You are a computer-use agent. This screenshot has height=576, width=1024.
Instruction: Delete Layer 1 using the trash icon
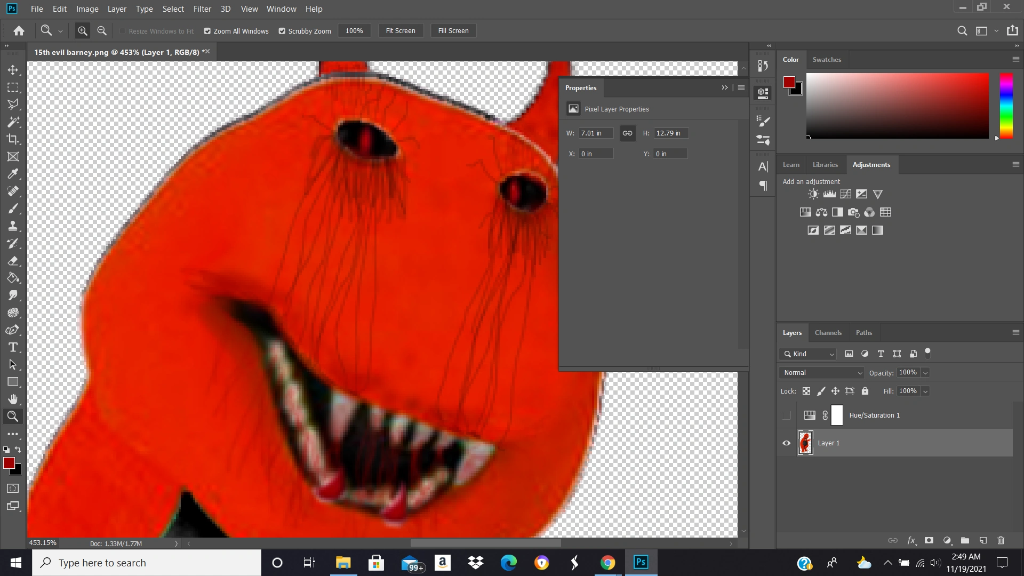point(1000,540)
